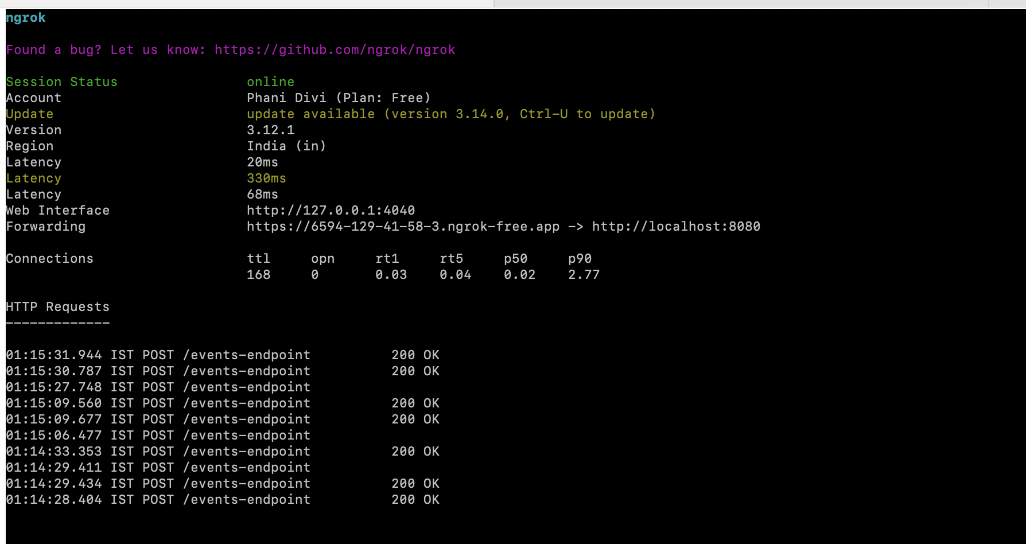Click the 'Web Interface' label
Image resolution: width=1026 pixels, height=544 pixels.
pyautogui.click(x=57, y=211)
